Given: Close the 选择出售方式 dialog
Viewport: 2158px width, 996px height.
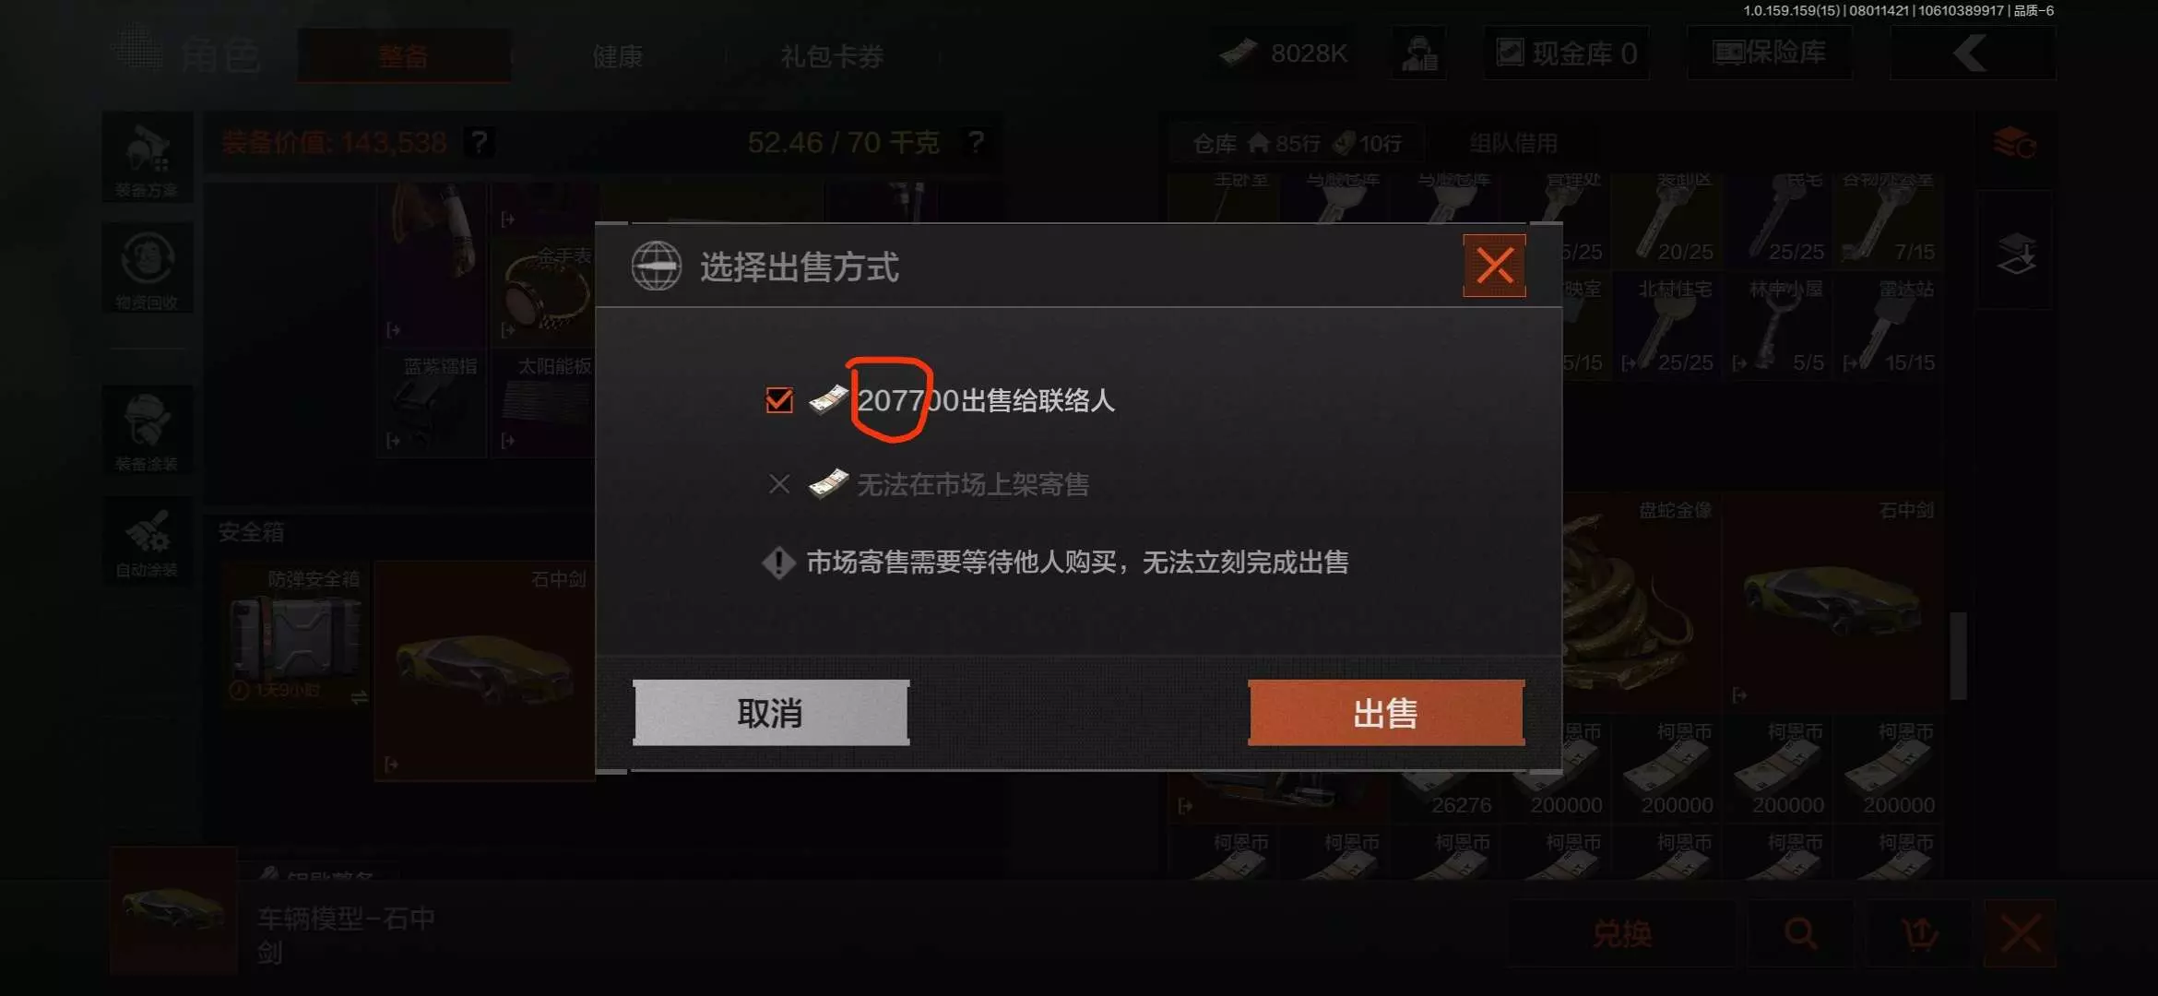Looking at the screenshot, I should tap(1494, 266).
